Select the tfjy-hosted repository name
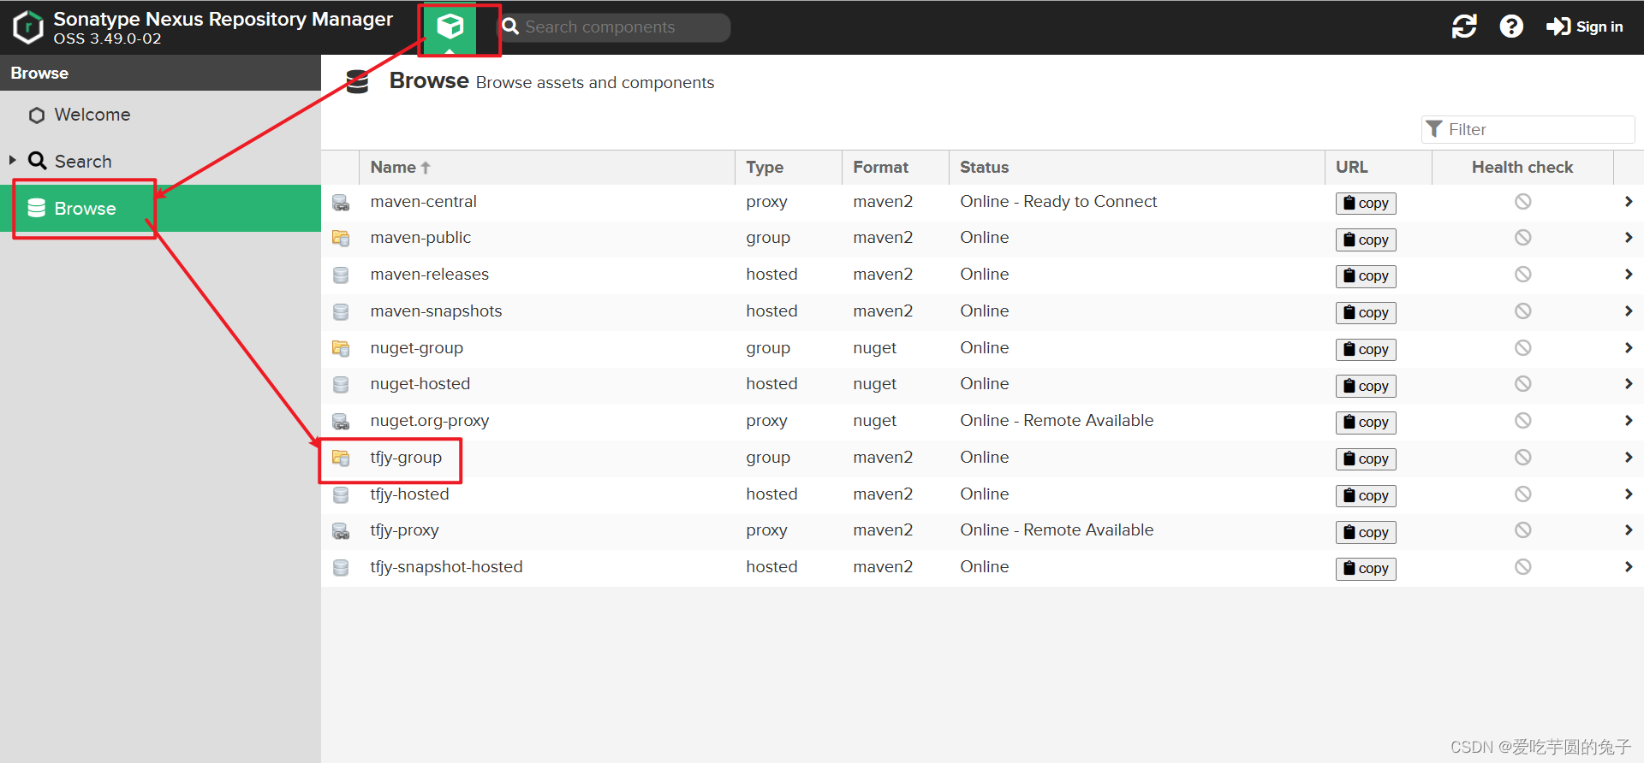This screenshot has width=1644, height=763. (409, 494)
